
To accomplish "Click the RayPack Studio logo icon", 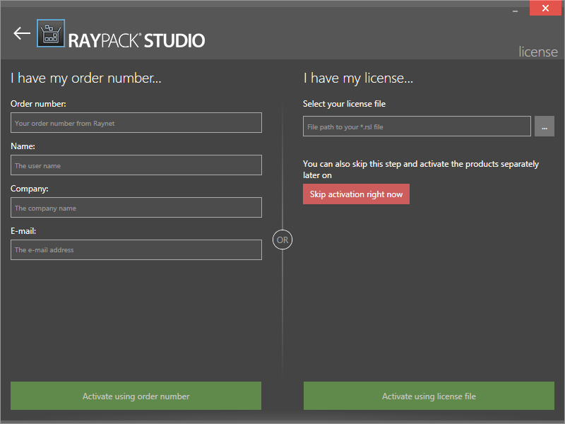I will point(50,33).
